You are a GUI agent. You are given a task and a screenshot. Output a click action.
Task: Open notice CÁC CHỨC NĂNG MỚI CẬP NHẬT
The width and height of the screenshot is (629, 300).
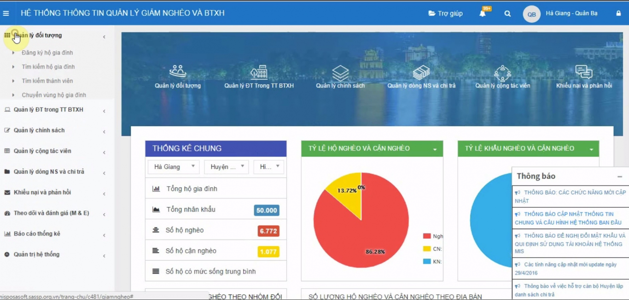point(571,196)
